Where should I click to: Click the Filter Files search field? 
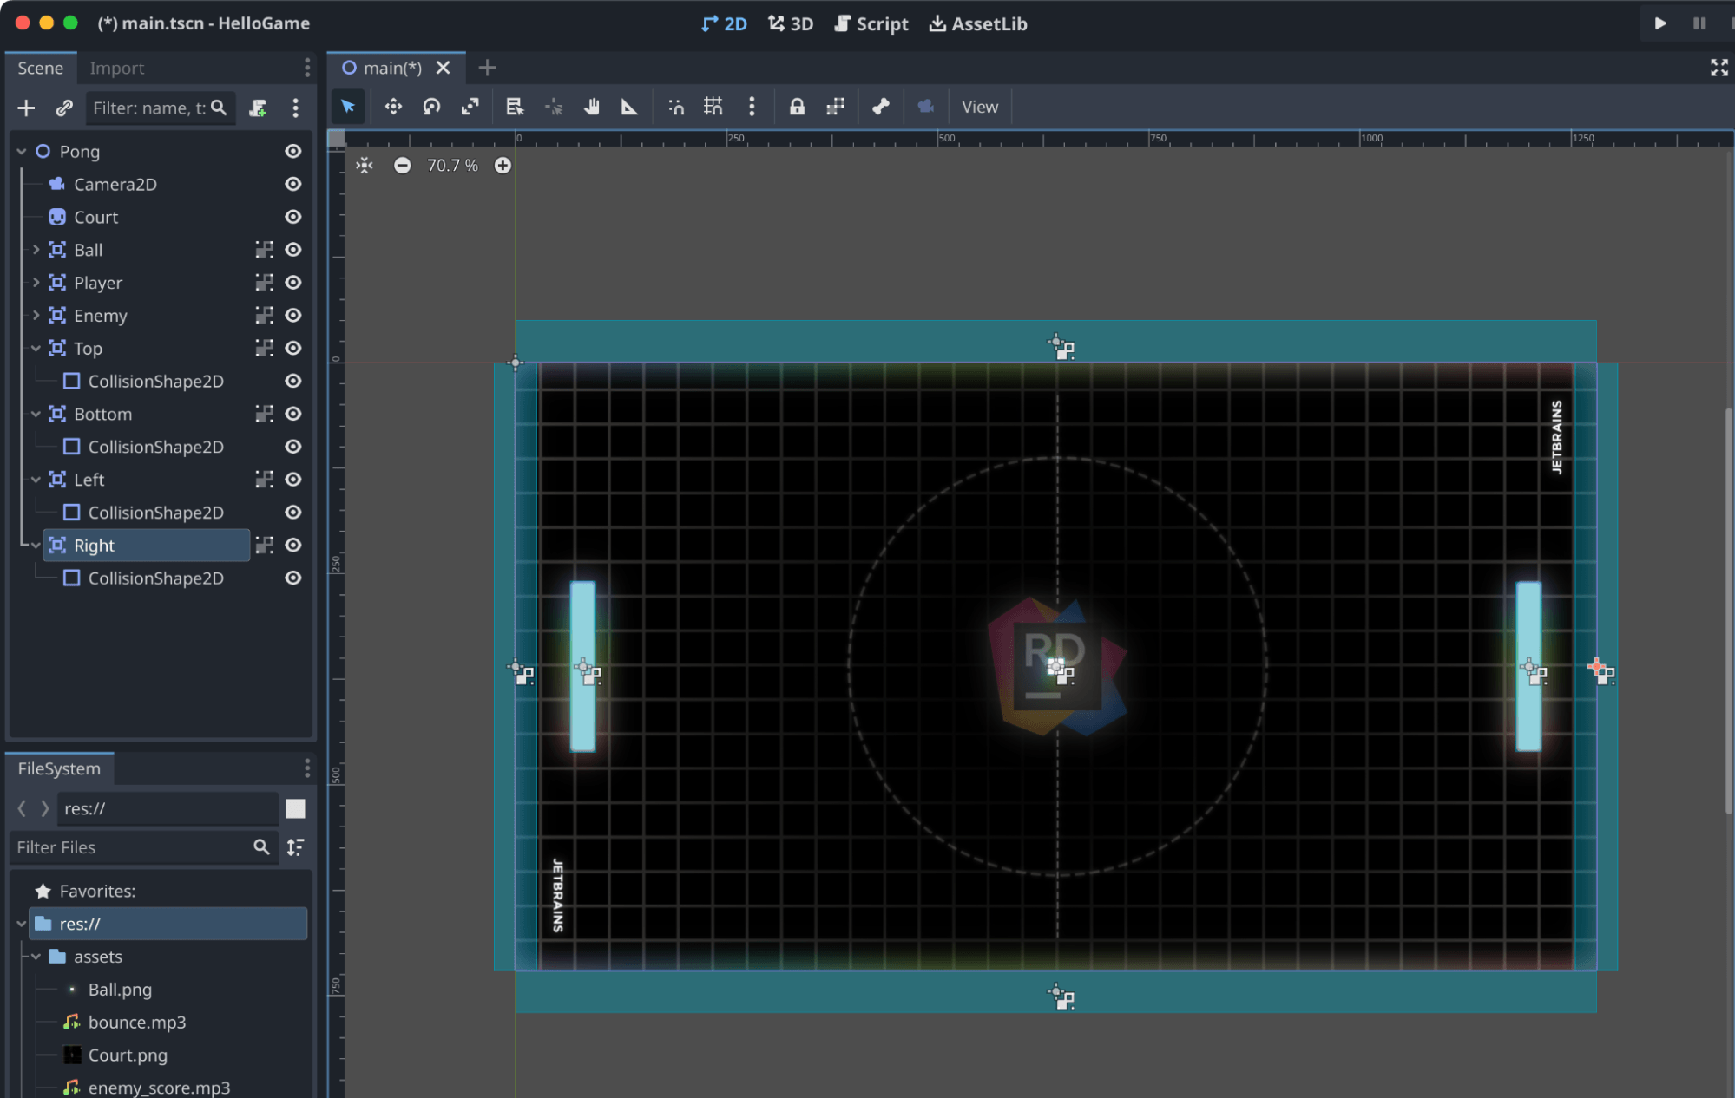point(130,847)
